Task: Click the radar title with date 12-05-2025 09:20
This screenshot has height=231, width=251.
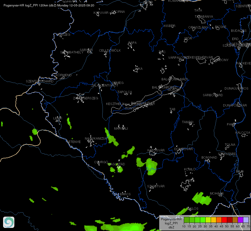Action: pos(49,5)
